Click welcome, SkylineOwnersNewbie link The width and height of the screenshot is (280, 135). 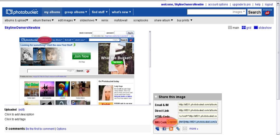(182, 4)
